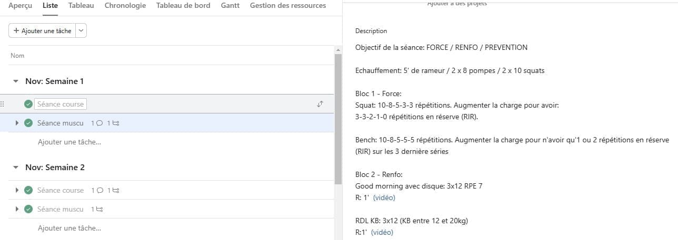Open the Chronologie tab

pos(125,5)
